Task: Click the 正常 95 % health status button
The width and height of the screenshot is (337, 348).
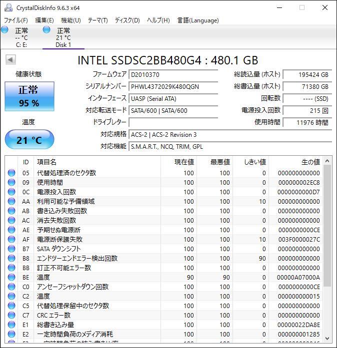Action: (29, 96)
